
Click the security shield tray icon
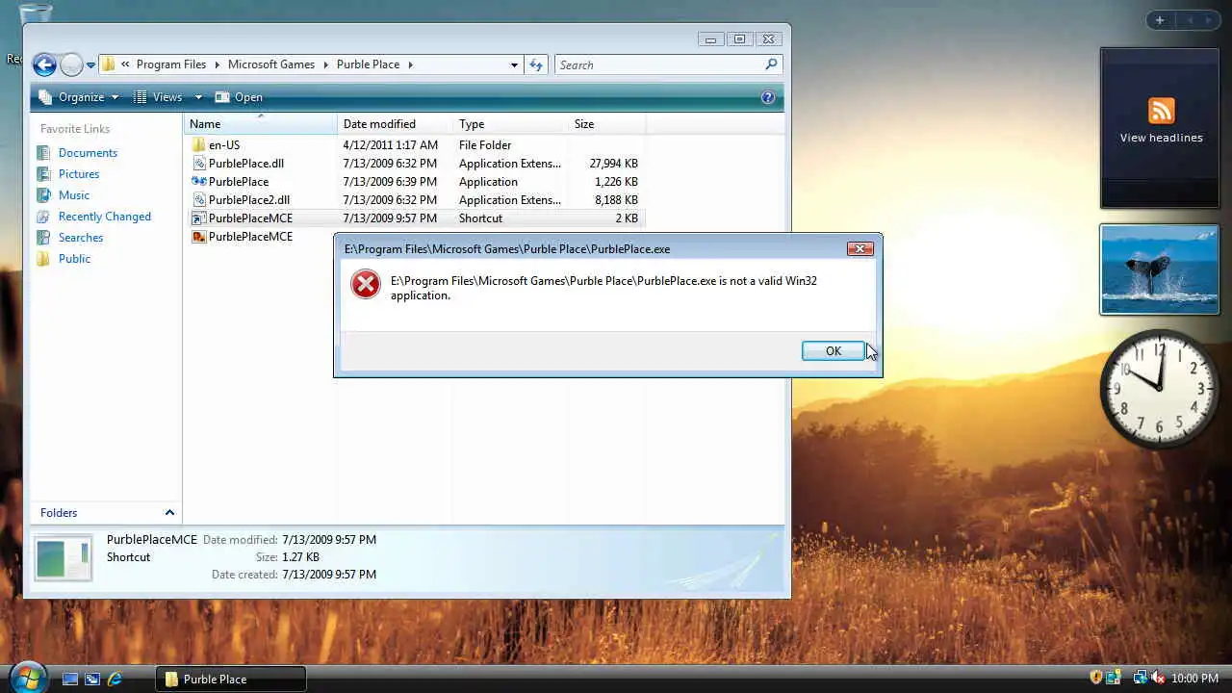point(1095,679)
